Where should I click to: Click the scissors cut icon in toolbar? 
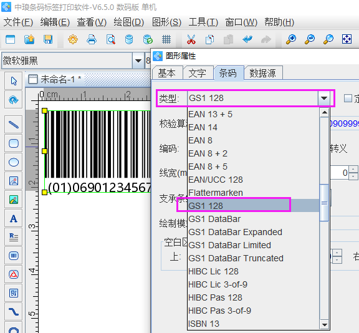click(191, 39)
